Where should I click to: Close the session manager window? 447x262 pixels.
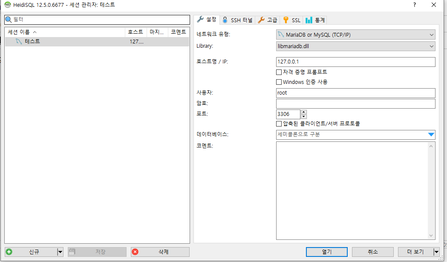coord(434,5)
